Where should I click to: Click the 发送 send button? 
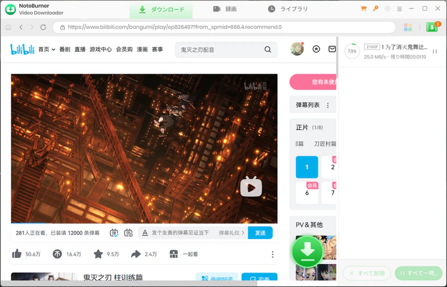pos(260,233)
